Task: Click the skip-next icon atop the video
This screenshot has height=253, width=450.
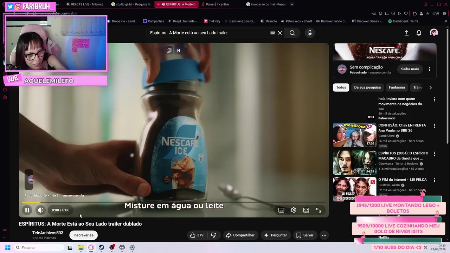Action: 179,50
